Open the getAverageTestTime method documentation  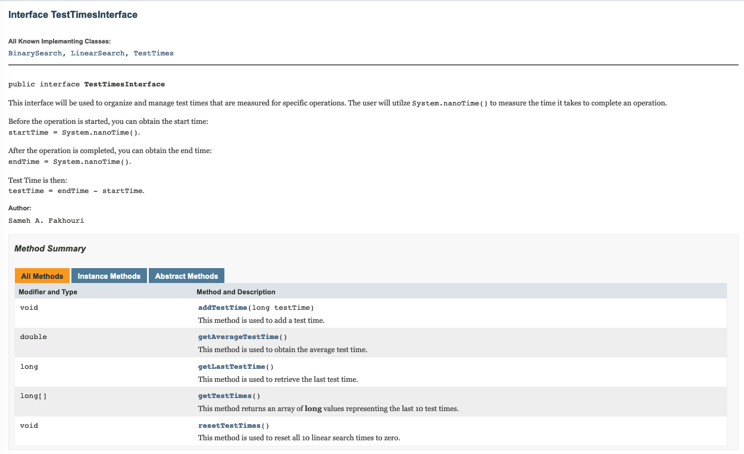click(238, 337)
